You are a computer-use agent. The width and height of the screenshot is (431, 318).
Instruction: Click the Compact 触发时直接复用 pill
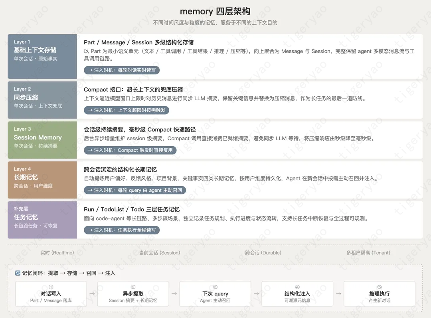click(x=130, y=150)
